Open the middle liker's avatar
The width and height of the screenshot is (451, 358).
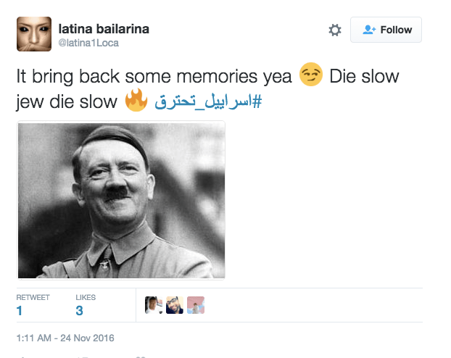coord(174,305)
